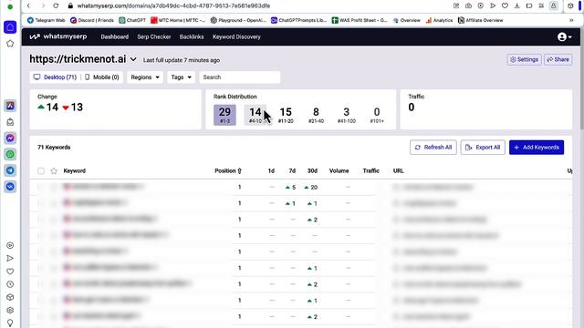
Task: Open the user account menu
Action: point(564,36)
